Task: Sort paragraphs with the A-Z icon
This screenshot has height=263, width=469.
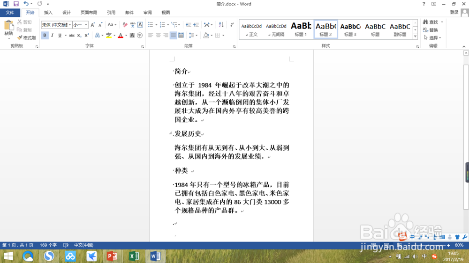Action: pos(221,25)
